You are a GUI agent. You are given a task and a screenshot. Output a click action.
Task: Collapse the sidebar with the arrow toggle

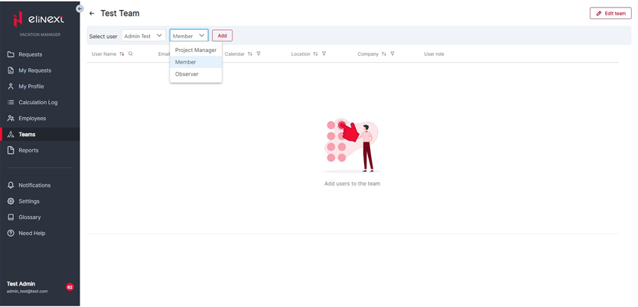click(80, 8)
